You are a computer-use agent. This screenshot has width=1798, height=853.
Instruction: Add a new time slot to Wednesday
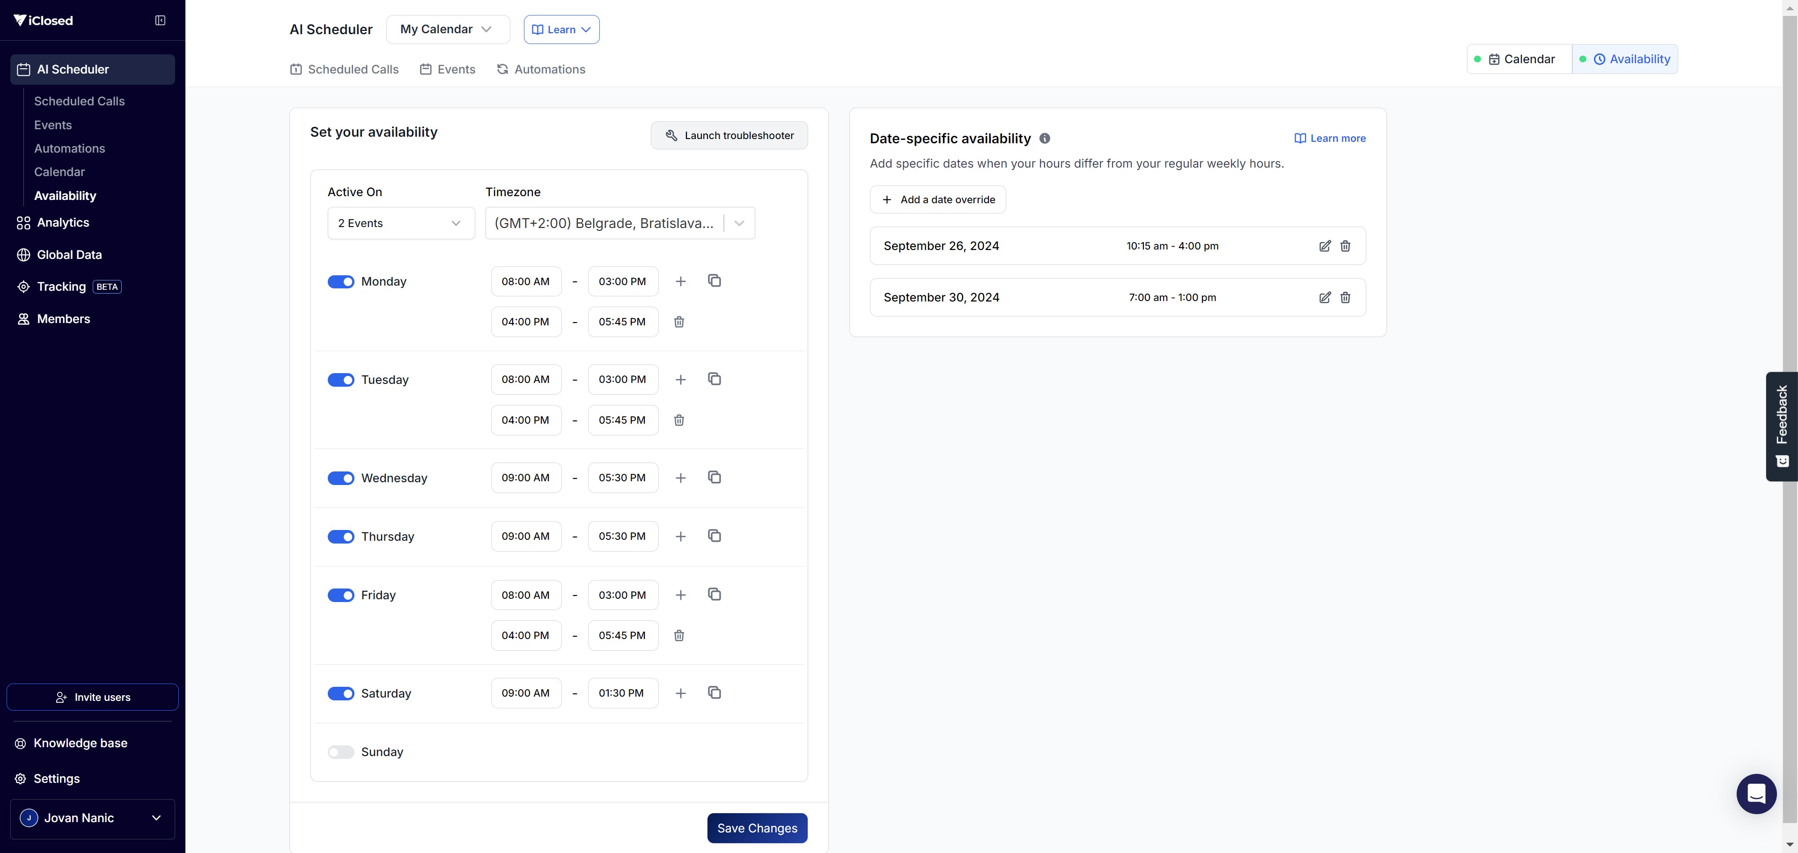pyautogui.click(x=680, y=478)
